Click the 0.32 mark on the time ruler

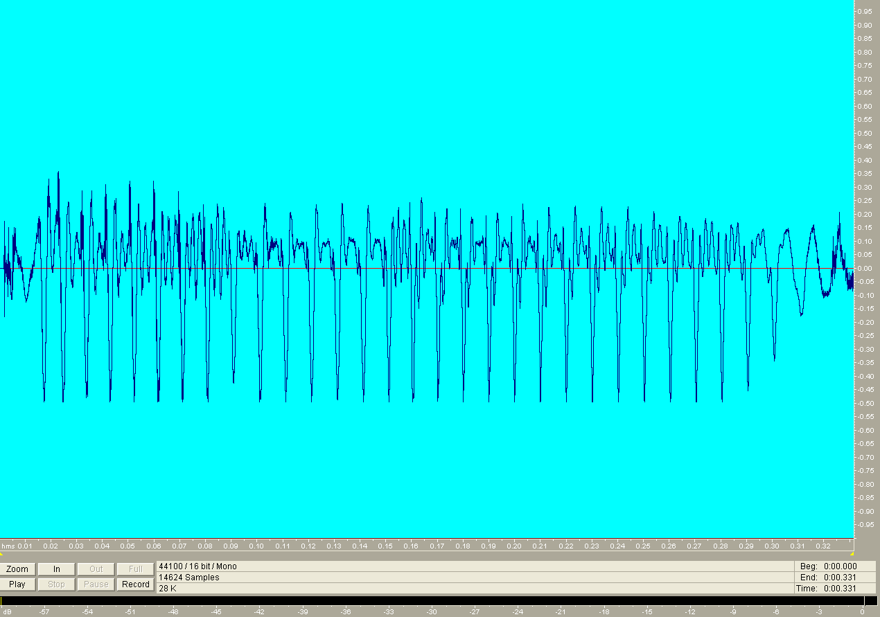[823, 546]
